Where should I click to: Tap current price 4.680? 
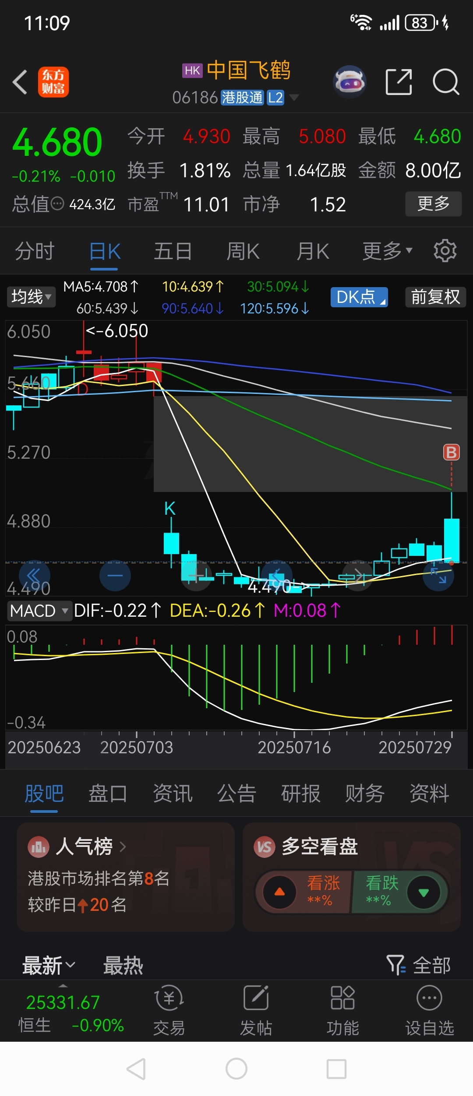tap(57, 142)
